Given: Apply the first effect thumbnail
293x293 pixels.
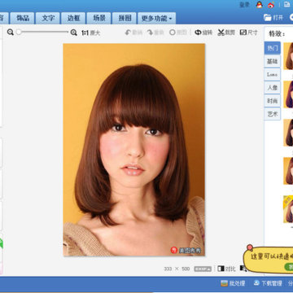Looking at the screenshot, I should coord(288,56).
